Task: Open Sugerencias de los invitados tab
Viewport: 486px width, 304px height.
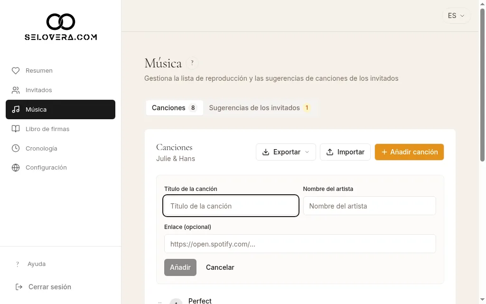Action: click(260, 108)
